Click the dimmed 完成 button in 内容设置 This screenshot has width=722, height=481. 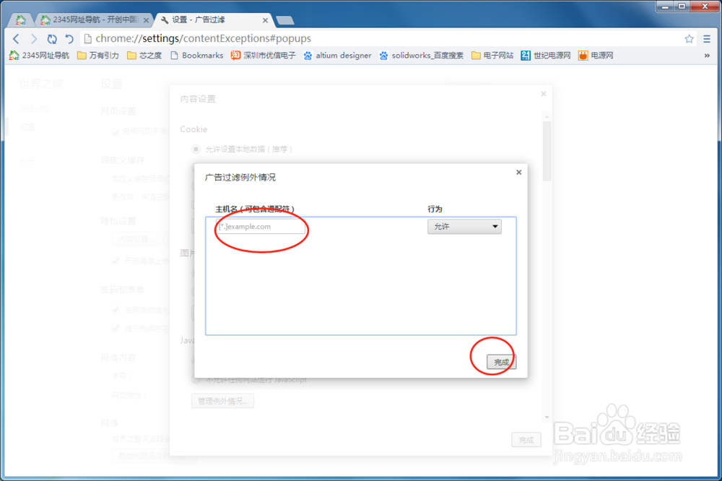pos(526,440)
